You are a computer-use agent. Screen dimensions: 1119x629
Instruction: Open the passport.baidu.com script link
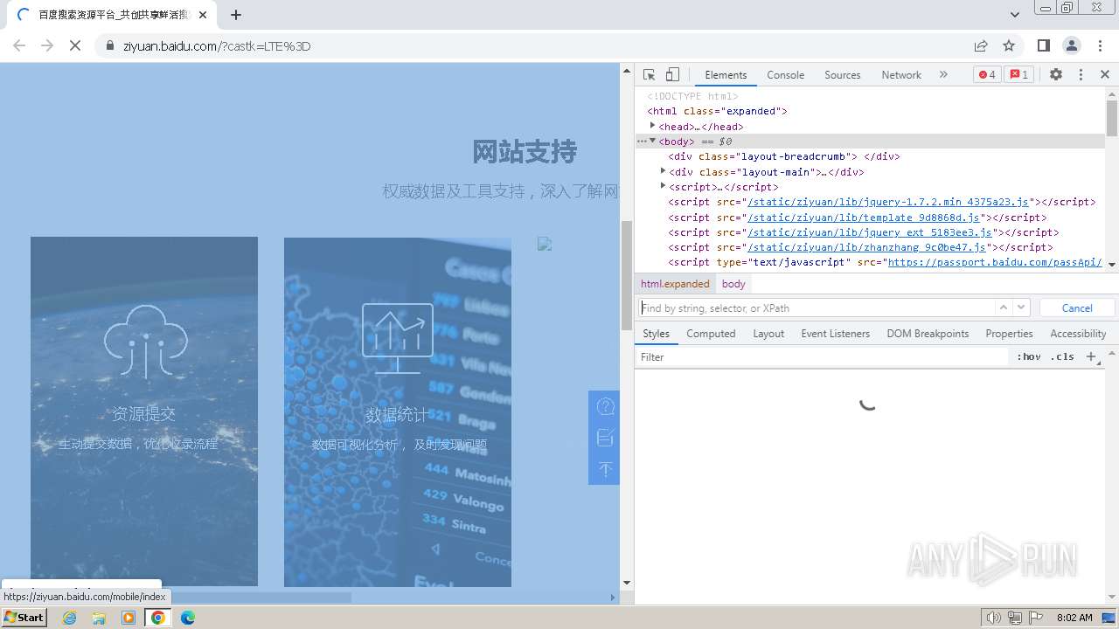[995, 262]
